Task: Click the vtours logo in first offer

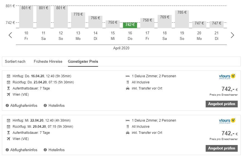Action: [x=227, y=76]
